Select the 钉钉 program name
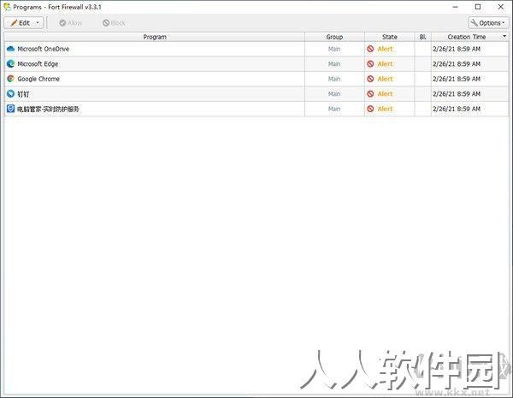 tap(23, 94)
